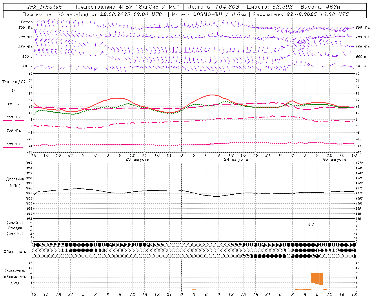
Task: Click the (км) unit label
Action: click(x=15, y=282)
